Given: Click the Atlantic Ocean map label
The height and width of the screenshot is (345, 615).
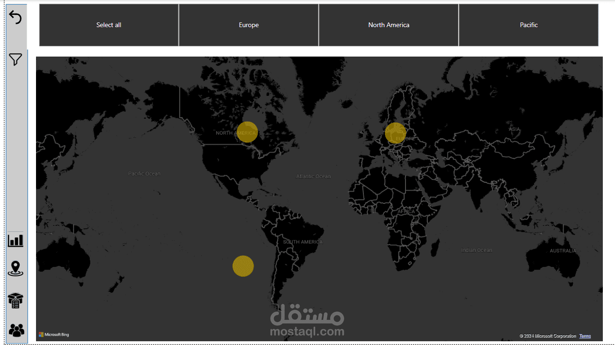Looking at the screenshot, I should coord(313,176).
